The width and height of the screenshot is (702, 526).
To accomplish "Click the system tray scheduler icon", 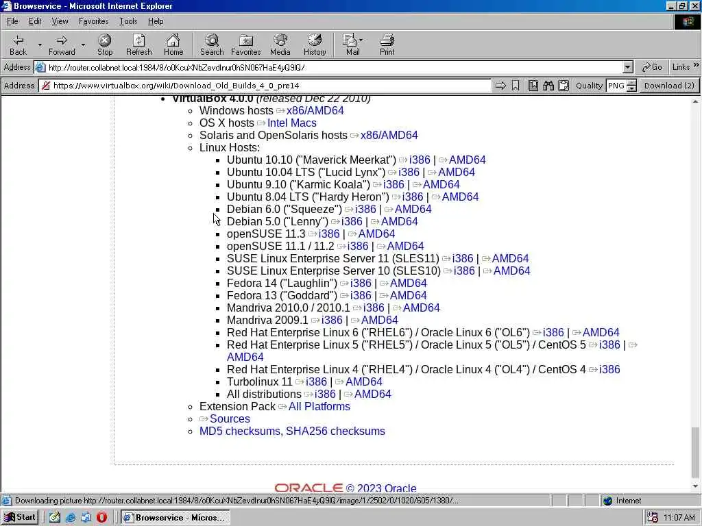I will pos(653,518).
